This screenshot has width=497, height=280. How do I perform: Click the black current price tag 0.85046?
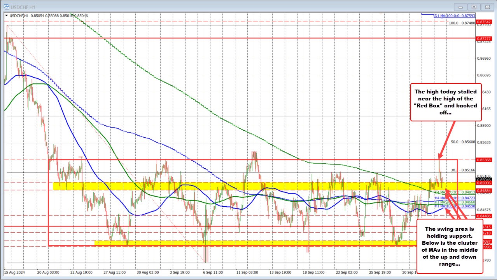pyautogui.click(x=484, y=180)
